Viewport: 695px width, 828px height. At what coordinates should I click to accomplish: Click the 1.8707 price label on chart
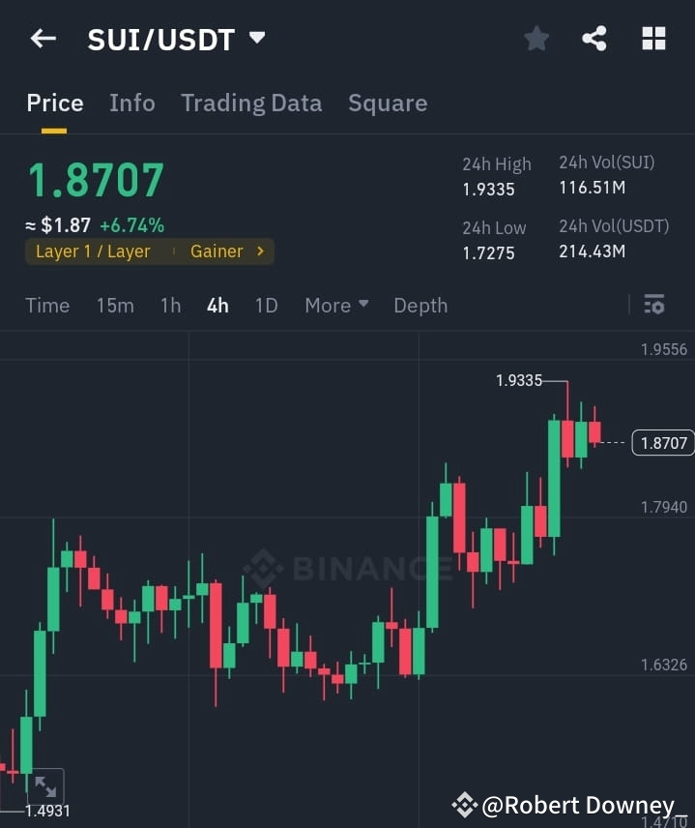pos(663,442)
